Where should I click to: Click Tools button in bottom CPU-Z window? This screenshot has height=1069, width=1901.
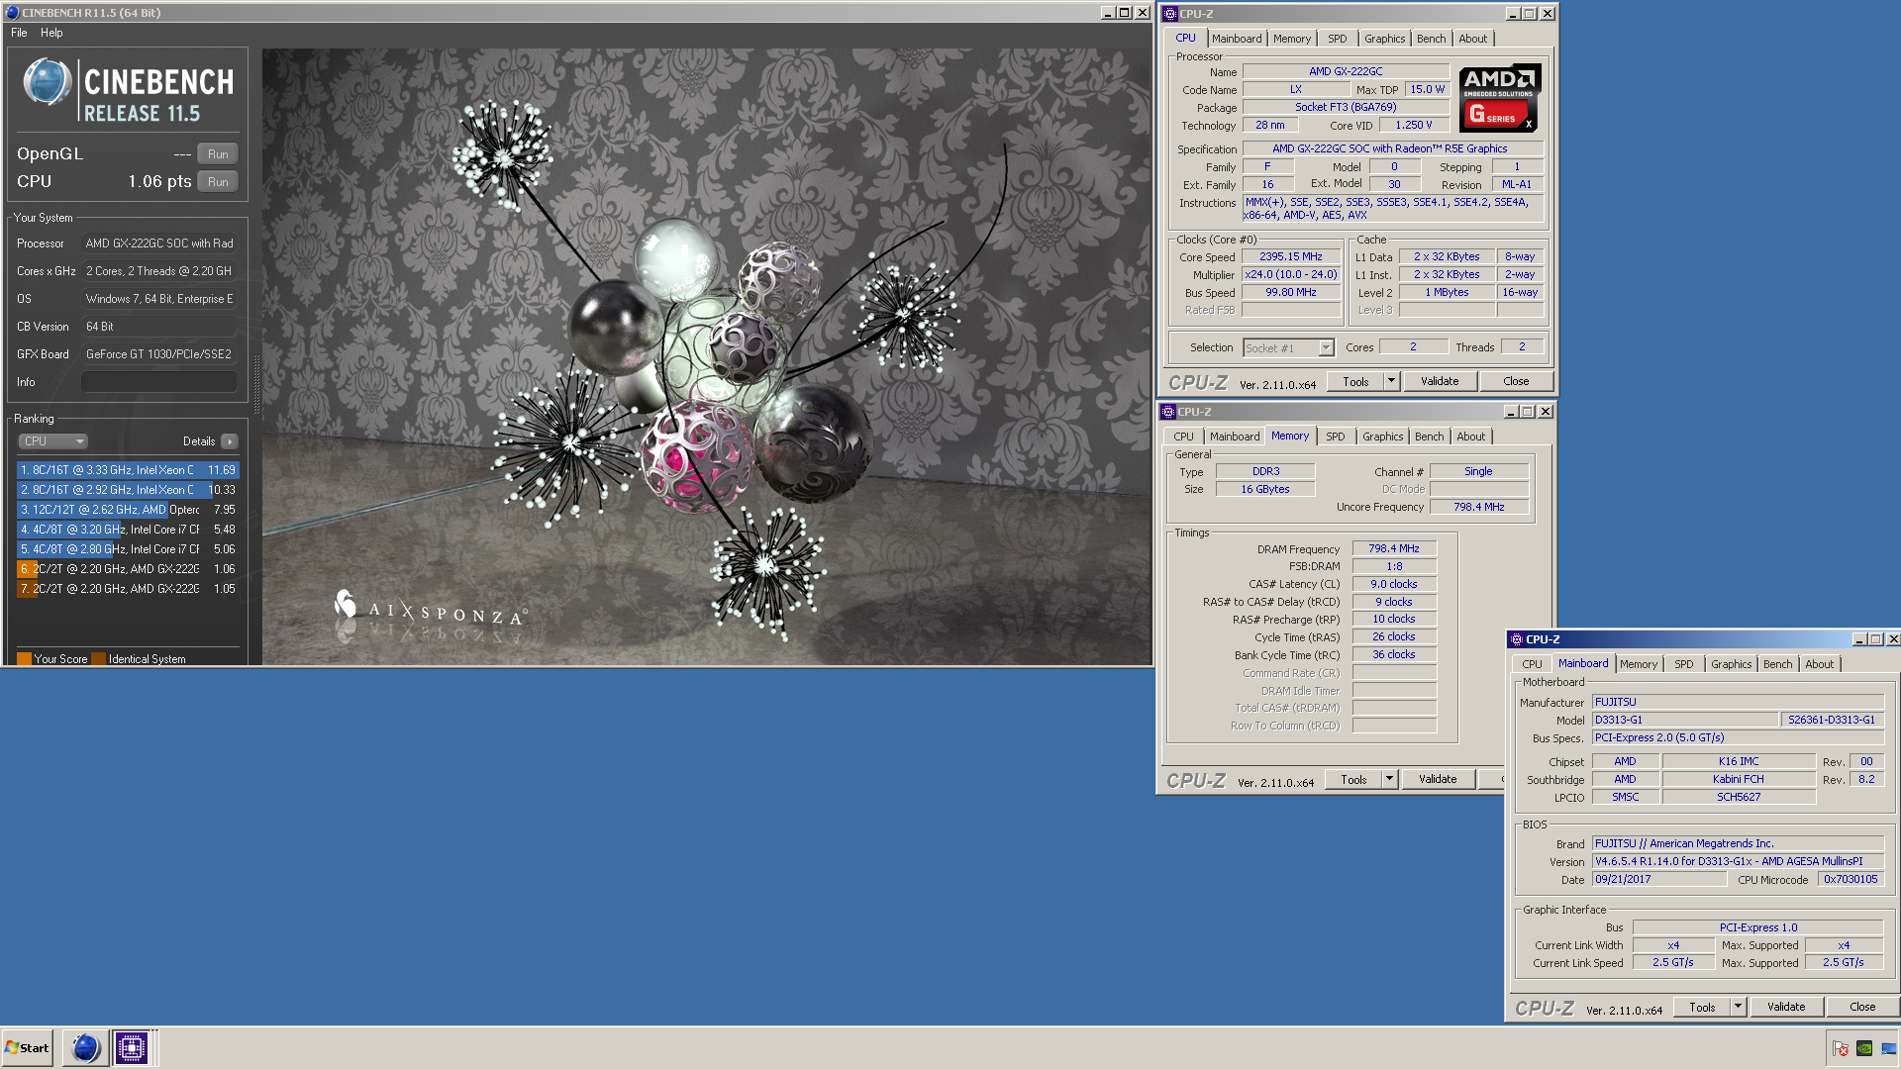point(1702,1008)
